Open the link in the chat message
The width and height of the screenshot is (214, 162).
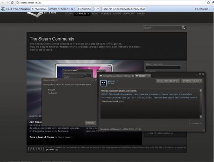pyautogui.click(x=113, y=101)
